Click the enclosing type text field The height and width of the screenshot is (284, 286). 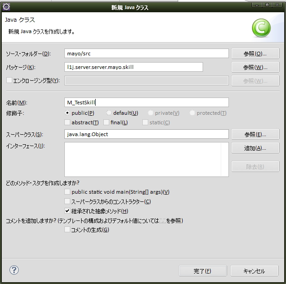pos(146,80)
